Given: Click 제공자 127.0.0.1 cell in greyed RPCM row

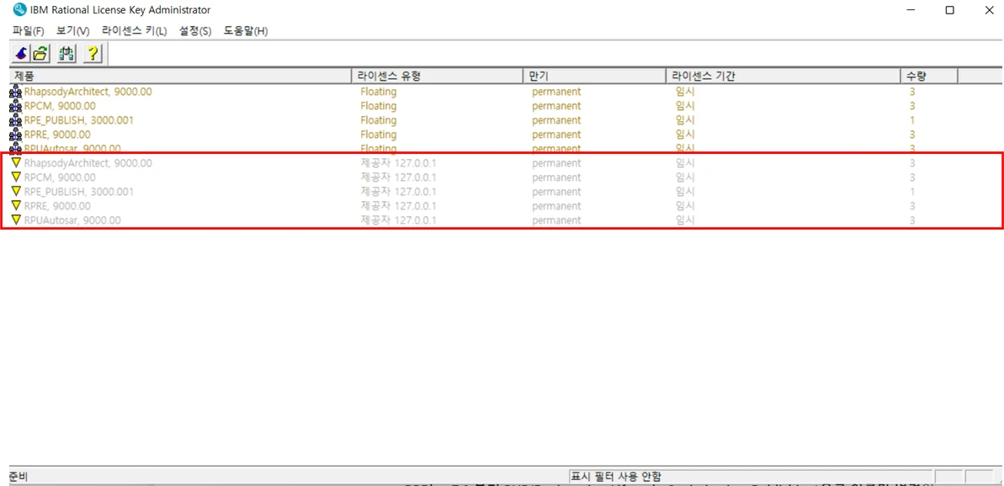Looking at the screenshot, I should [398, 177].
